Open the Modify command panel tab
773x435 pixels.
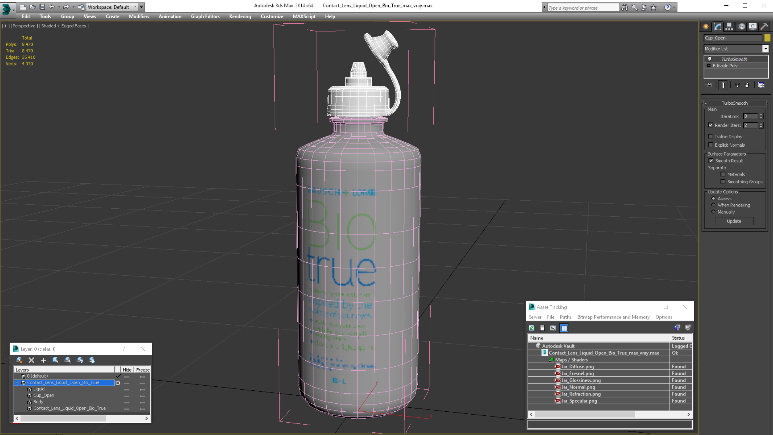pos(717,27)
